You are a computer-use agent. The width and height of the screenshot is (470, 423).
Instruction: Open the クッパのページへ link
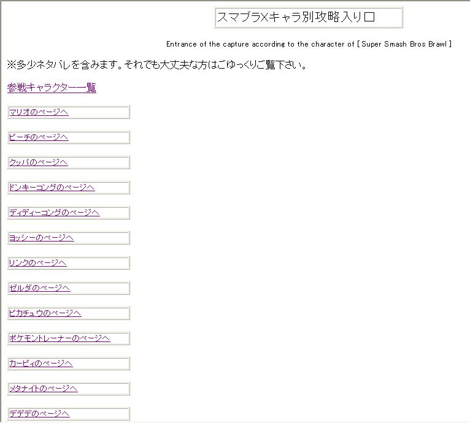coord(39,162)
